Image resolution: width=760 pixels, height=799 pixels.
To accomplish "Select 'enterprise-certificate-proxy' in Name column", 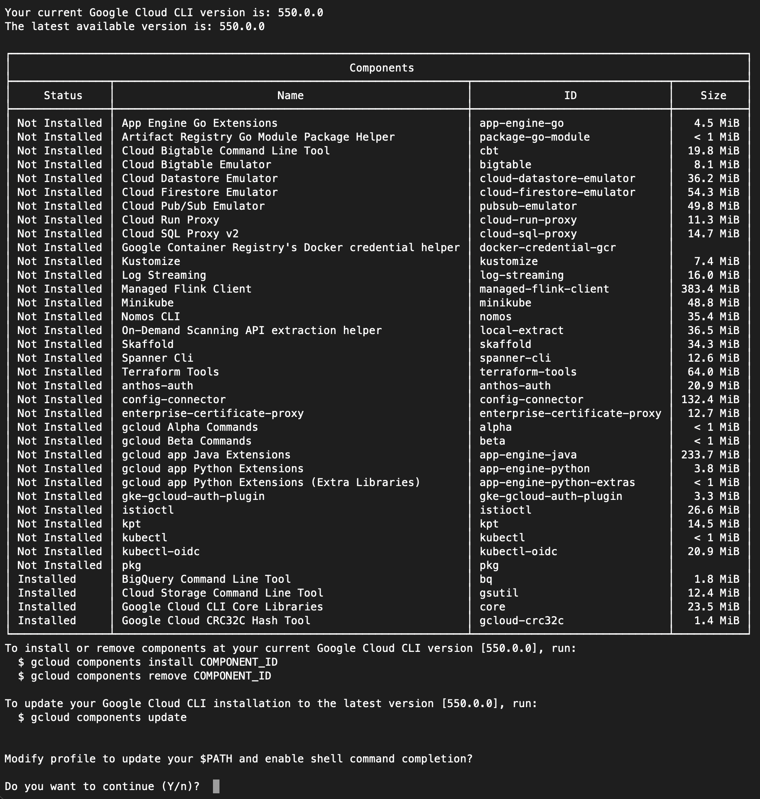I will pyautogui.click(x=213, y=413).
